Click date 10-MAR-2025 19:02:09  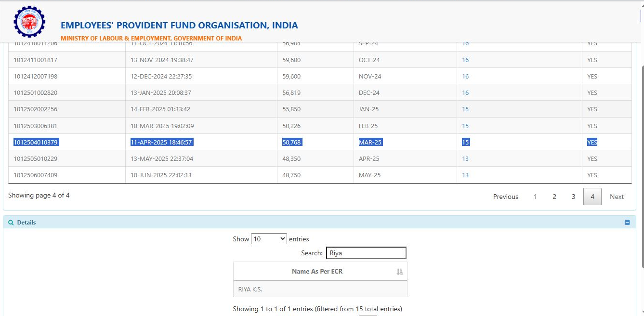tap(162, 126)
